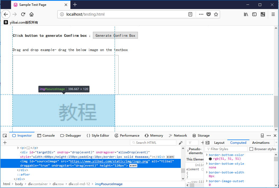Select the div.row breadcrumb
The image size is (279, 188).
58,184
